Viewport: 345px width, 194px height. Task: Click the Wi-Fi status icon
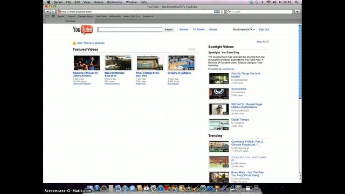[x=268, y=2]
